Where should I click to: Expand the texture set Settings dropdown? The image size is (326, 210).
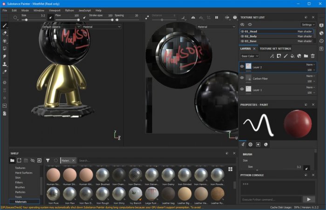(308, 24)
